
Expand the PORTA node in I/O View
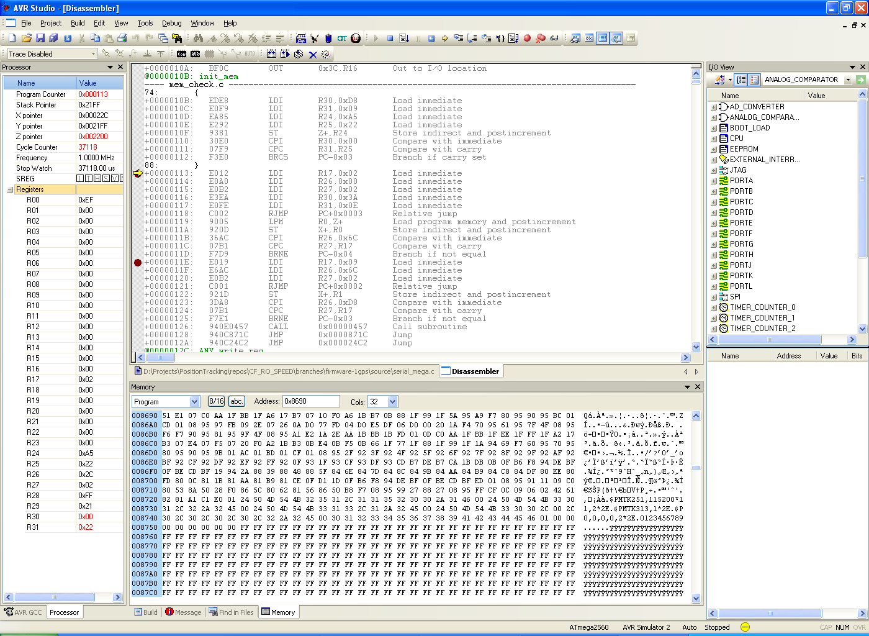point(714,181)
